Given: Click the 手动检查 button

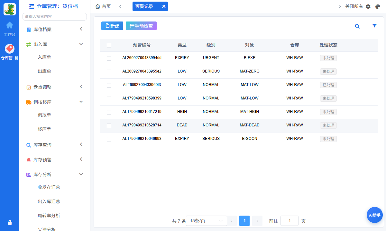Looking at the screenshot, I should (x=141, y=26).
